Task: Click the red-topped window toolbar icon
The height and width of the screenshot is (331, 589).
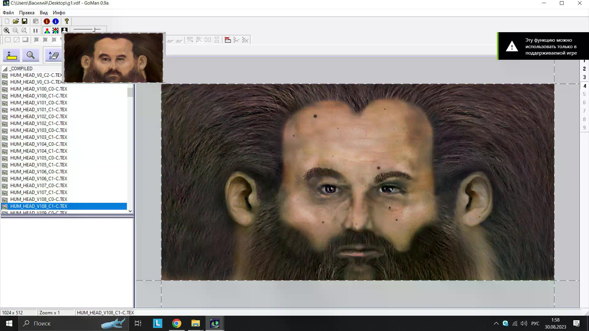Action: pyautogui.click(x=228, y=40)
